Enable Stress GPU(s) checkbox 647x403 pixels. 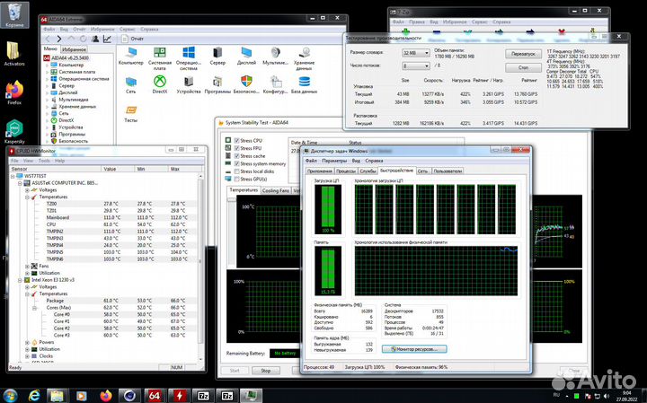(237, 180)
